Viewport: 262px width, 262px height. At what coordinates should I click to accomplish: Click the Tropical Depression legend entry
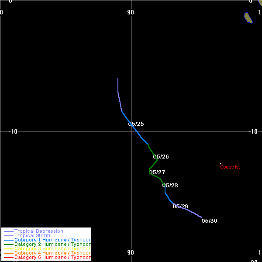(38, 231)
